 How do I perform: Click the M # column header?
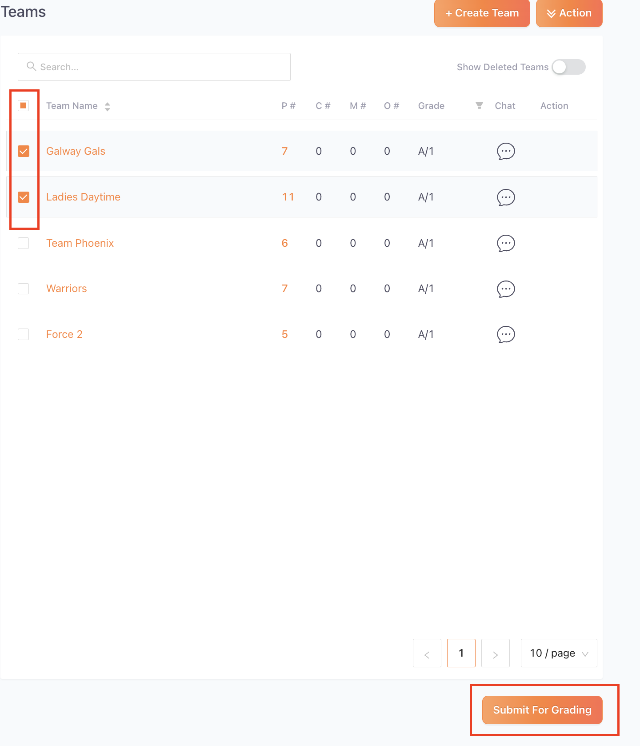tap(358, 106)
